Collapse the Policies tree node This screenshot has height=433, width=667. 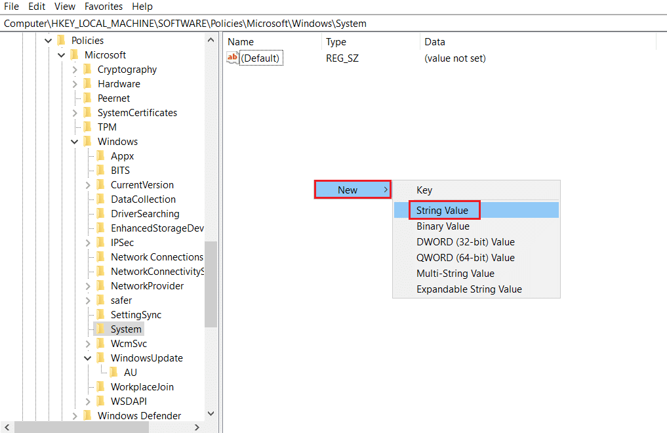(x=48, y=41)
